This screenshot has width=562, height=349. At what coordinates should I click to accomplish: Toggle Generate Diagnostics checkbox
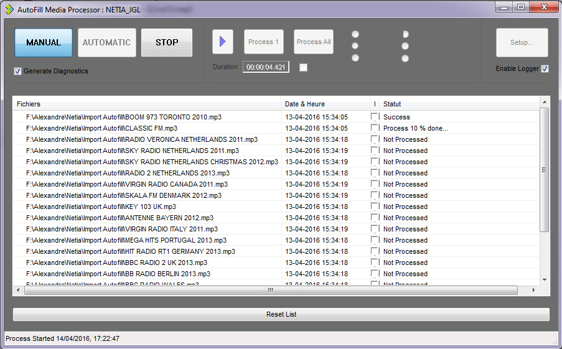(x=18, y=72)
